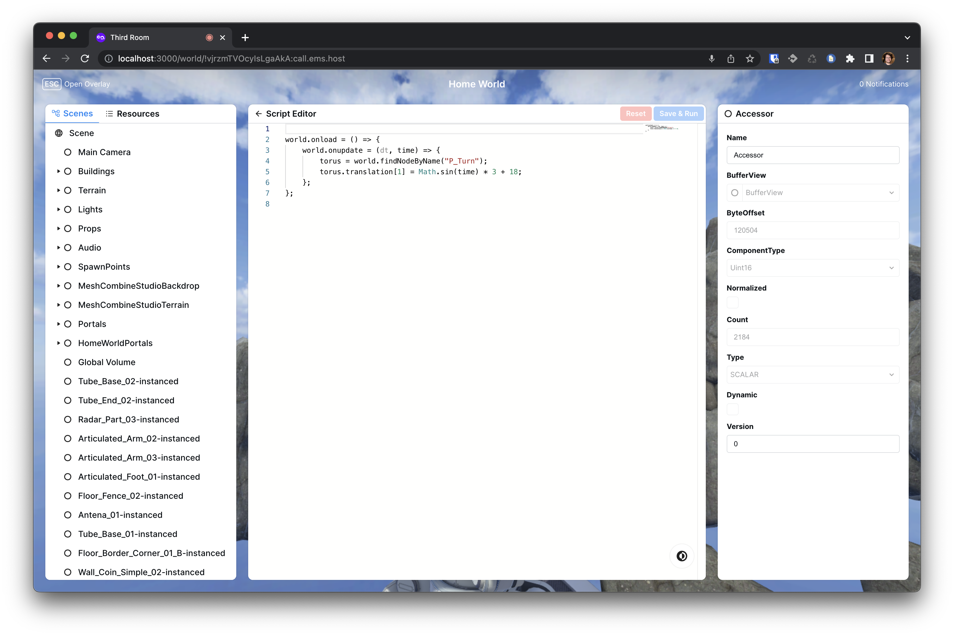Viewport: 954px width, 636px height.
Task: Click the circle icon in the Accessor header
Action: [x=728, y=114]
